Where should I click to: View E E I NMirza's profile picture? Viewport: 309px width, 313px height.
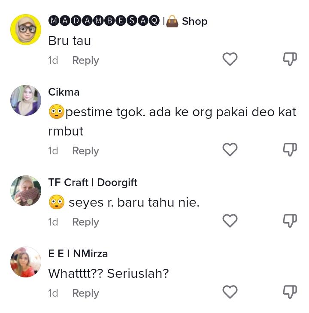point(26,262)
